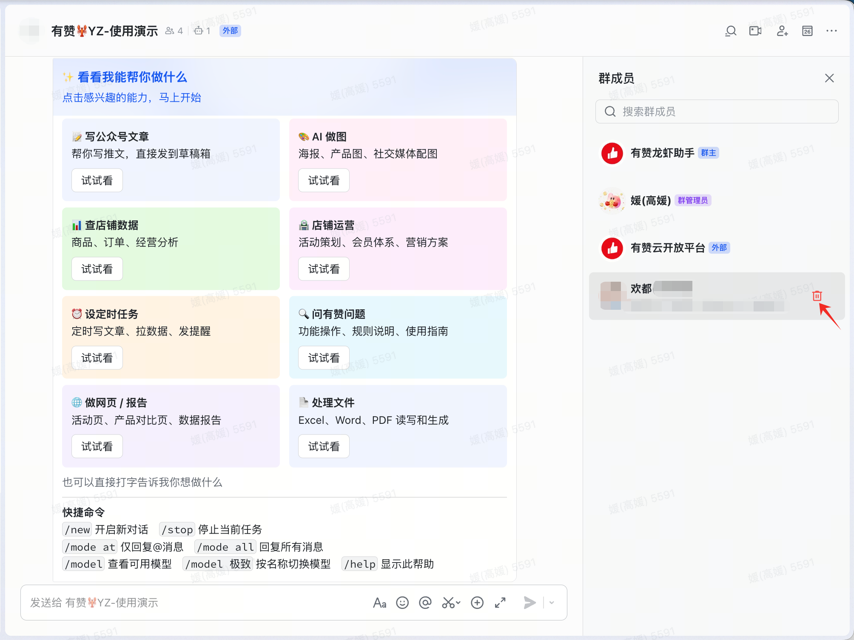Click the /mode at command

(x=90, y=547)
